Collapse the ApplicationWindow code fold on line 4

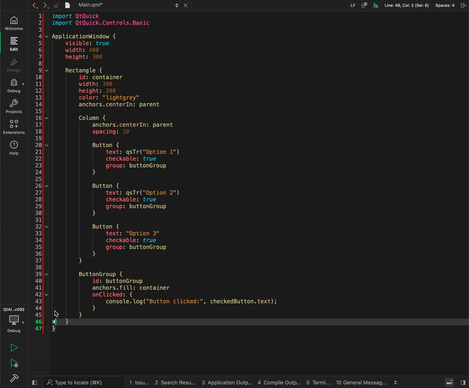tap(46, 36)
